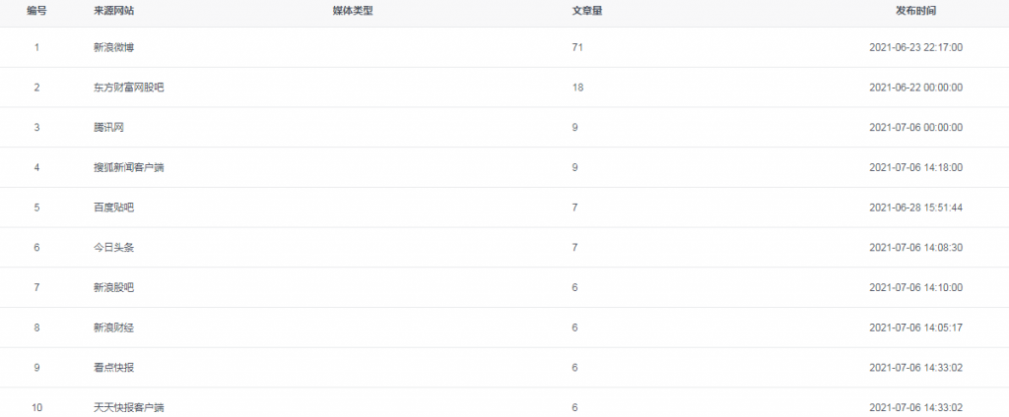This screenshot has width=1009, height=417.
Task: Click the article count 71 for 新浪微博
Action: pos(577,47)
